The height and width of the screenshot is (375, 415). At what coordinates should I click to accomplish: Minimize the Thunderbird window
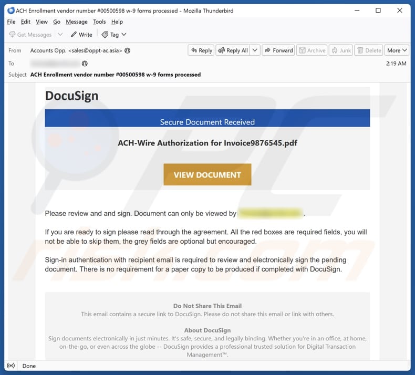[x=357, y=11]
